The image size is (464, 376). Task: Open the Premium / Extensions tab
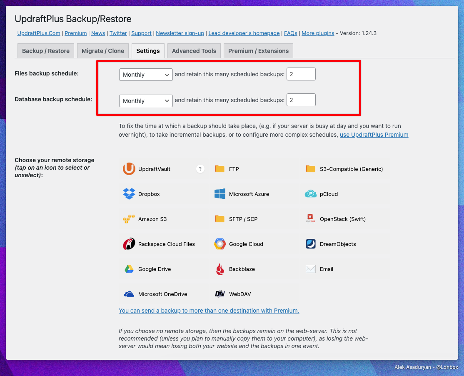coord(258,51)
